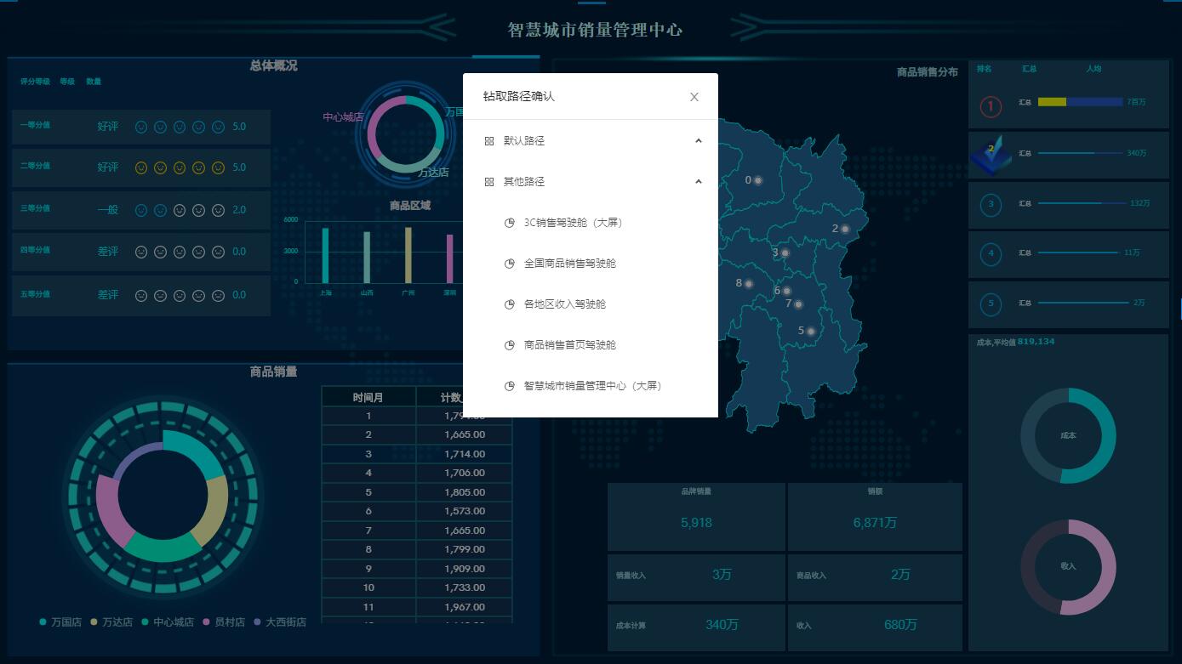Click the 上海 bar in 商品区域 chart
Screen dimensions: 1182x664
pyautogui.click(x=325, y=254)
